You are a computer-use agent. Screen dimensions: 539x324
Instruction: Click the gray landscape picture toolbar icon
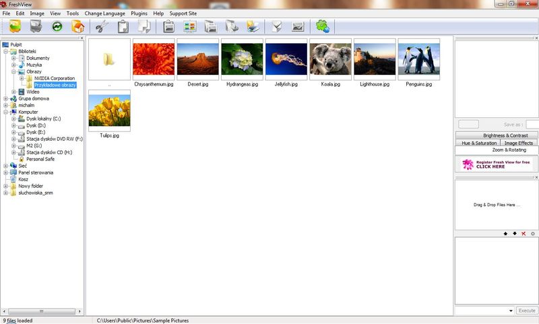tap(298, 26)
